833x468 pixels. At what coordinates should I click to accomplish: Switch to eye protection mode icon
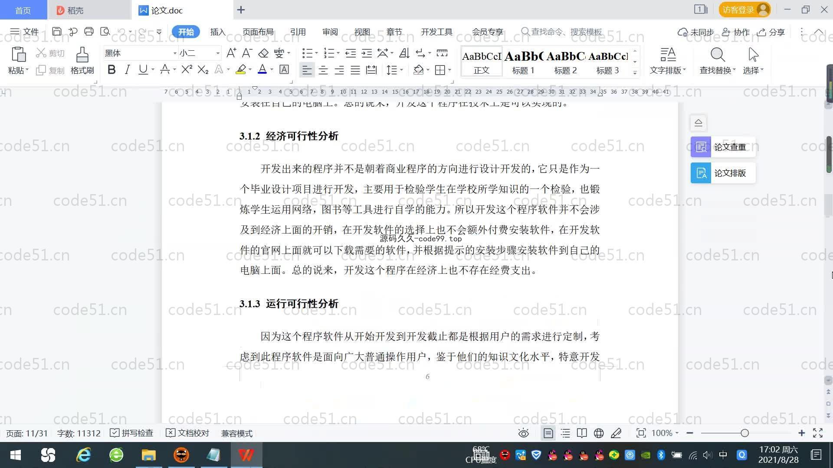[524, 433]
